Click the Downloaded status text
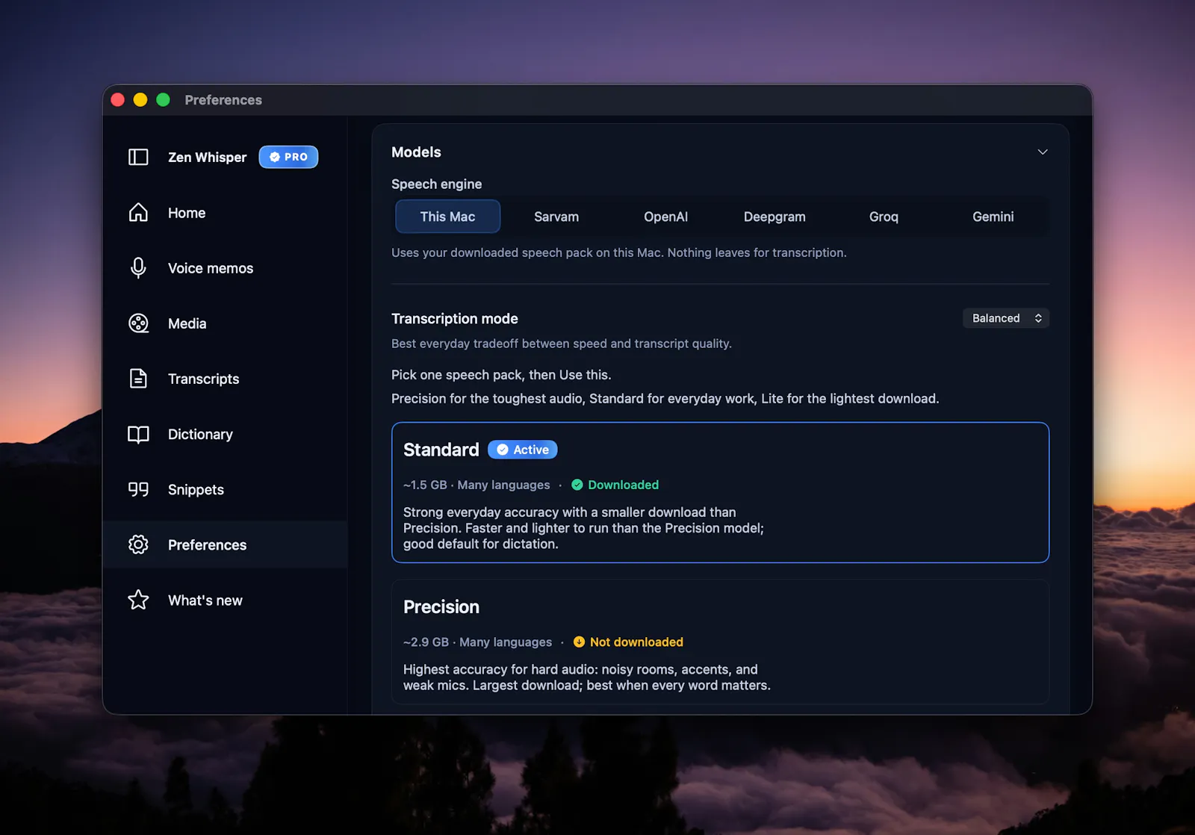1195x835 pixels. (623, 485)
